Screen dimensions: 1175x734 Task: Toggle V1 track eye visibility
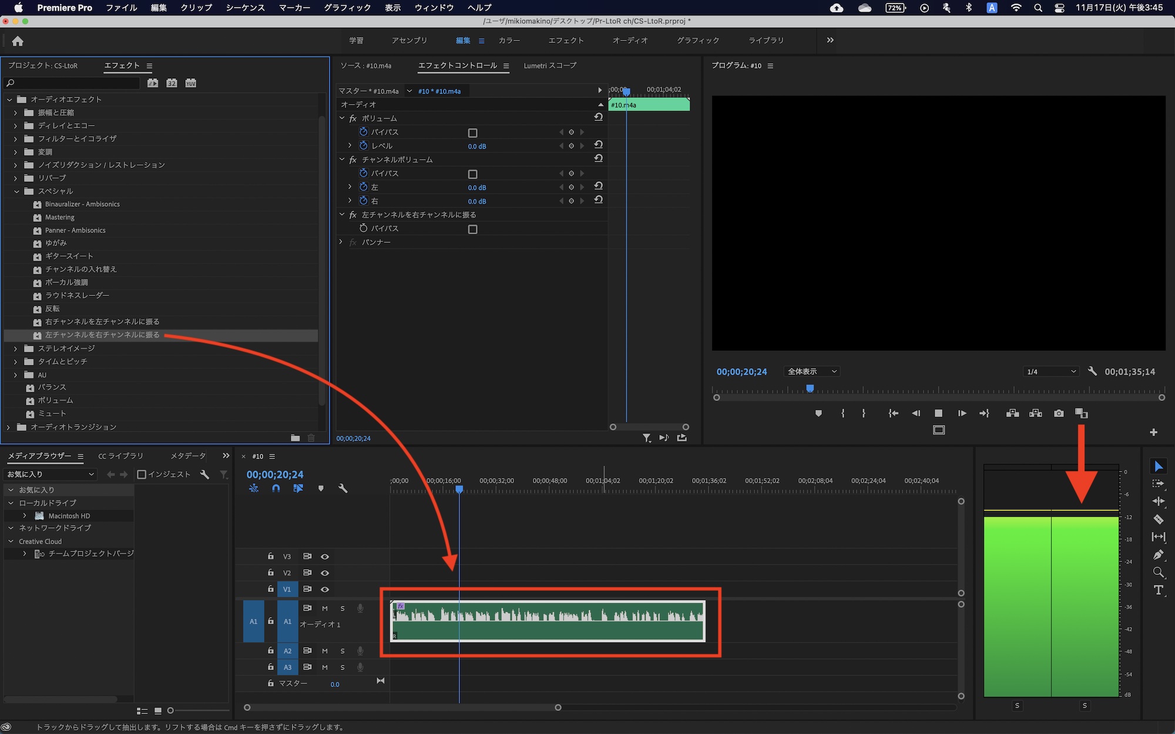click(325, 589)
